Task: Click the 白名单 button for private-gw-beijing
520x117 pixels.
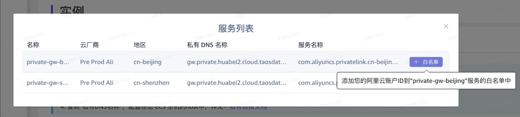Action: (426, 62)
